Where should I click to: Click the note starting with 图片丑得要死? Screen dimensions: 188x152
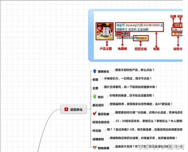point(131,87)
